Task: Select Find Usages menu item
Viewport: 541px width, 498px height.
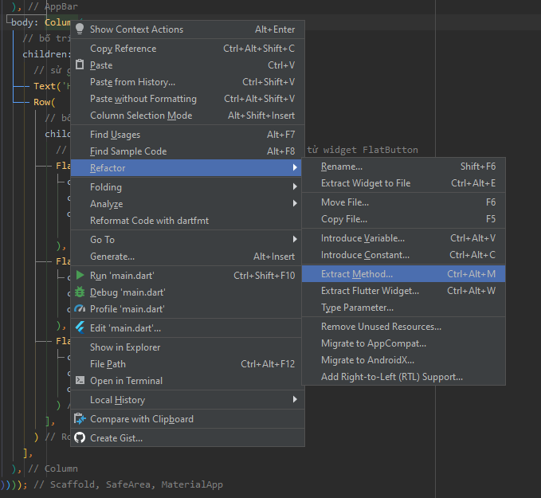Action: (115, 135)
